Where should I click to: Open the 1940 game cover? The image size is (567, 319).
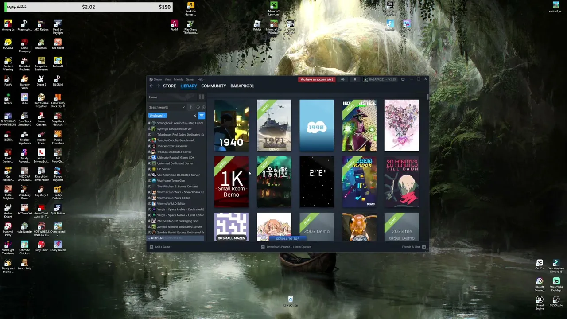(232, 125)
